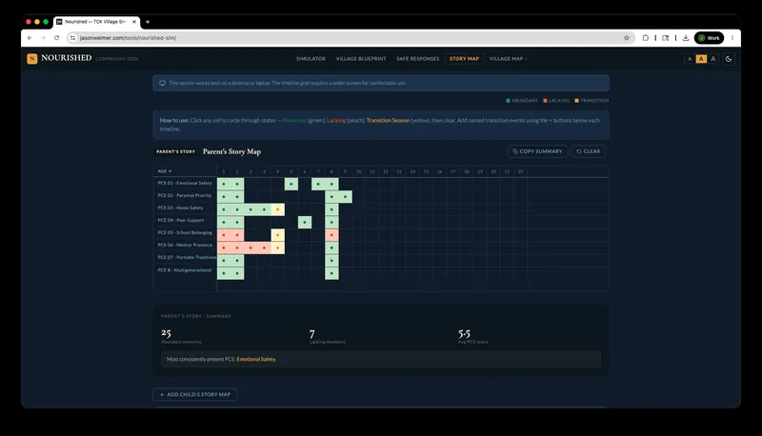
Task: Toggle Home Safety cell at age 3
Action: pos(264,209)
